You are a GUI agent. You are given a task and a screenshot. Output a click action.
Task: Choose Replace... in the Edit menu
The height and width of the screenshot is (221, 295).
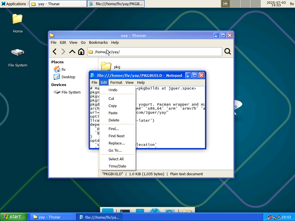pyautogui.click(x=117, y=143)
